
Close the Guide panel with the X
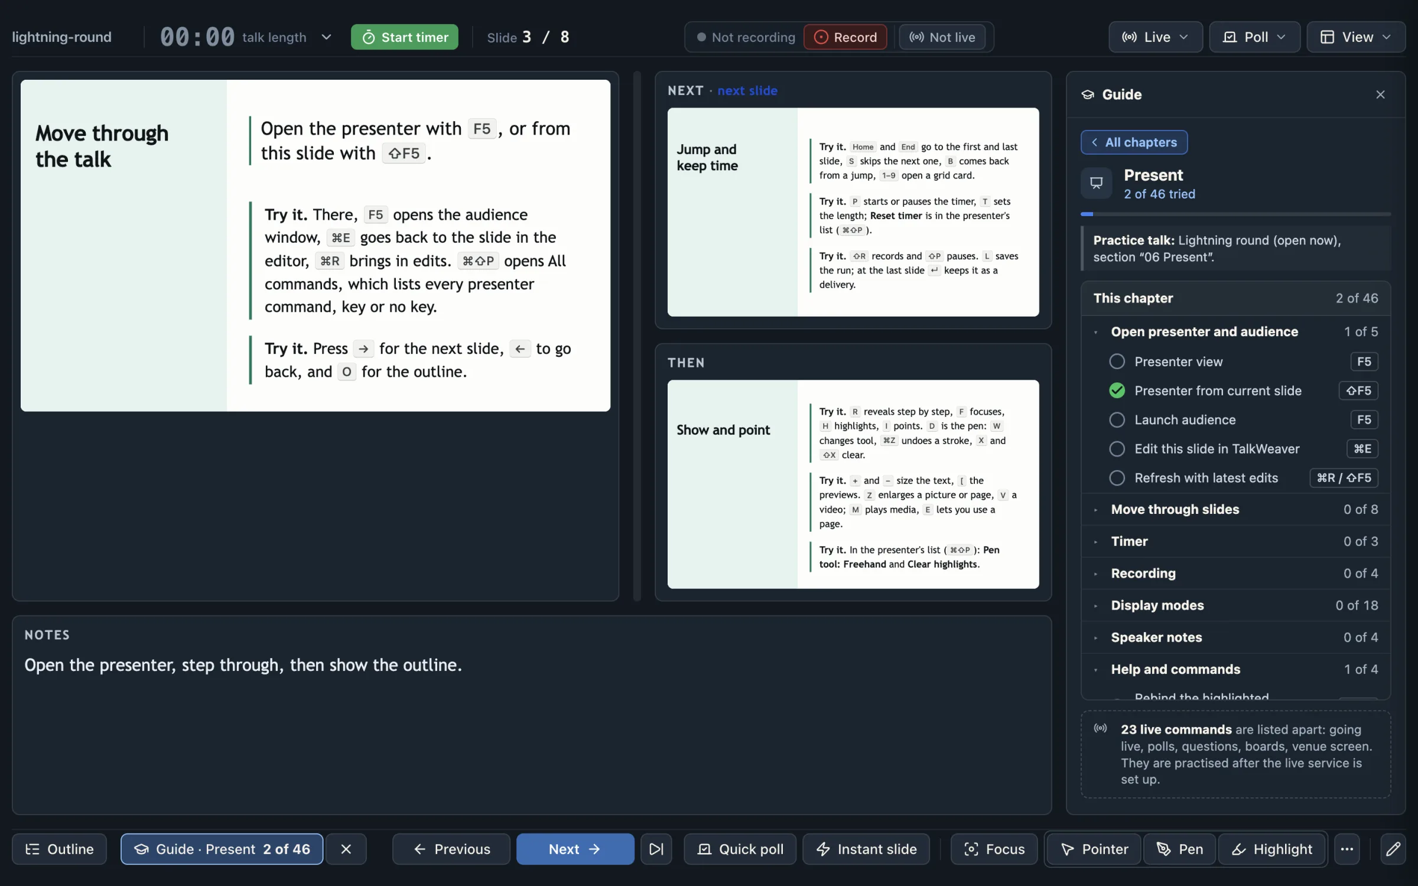click(1380, 95)
